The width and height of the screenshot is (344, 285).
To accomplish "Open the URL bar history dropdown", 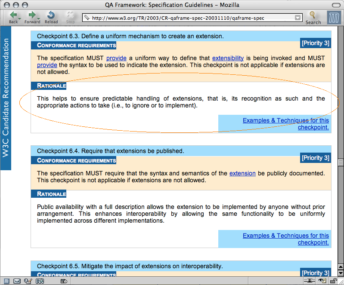I will (298, 18).
